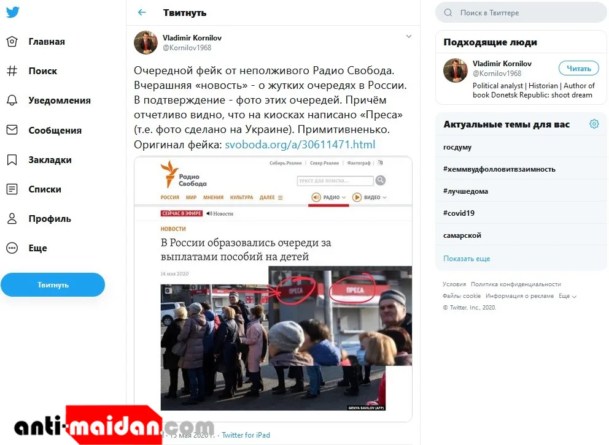The height and width of the screenshot is (445, 609).
Task: Expand footer Еще dropdown
Action: [x=567, y=296]
